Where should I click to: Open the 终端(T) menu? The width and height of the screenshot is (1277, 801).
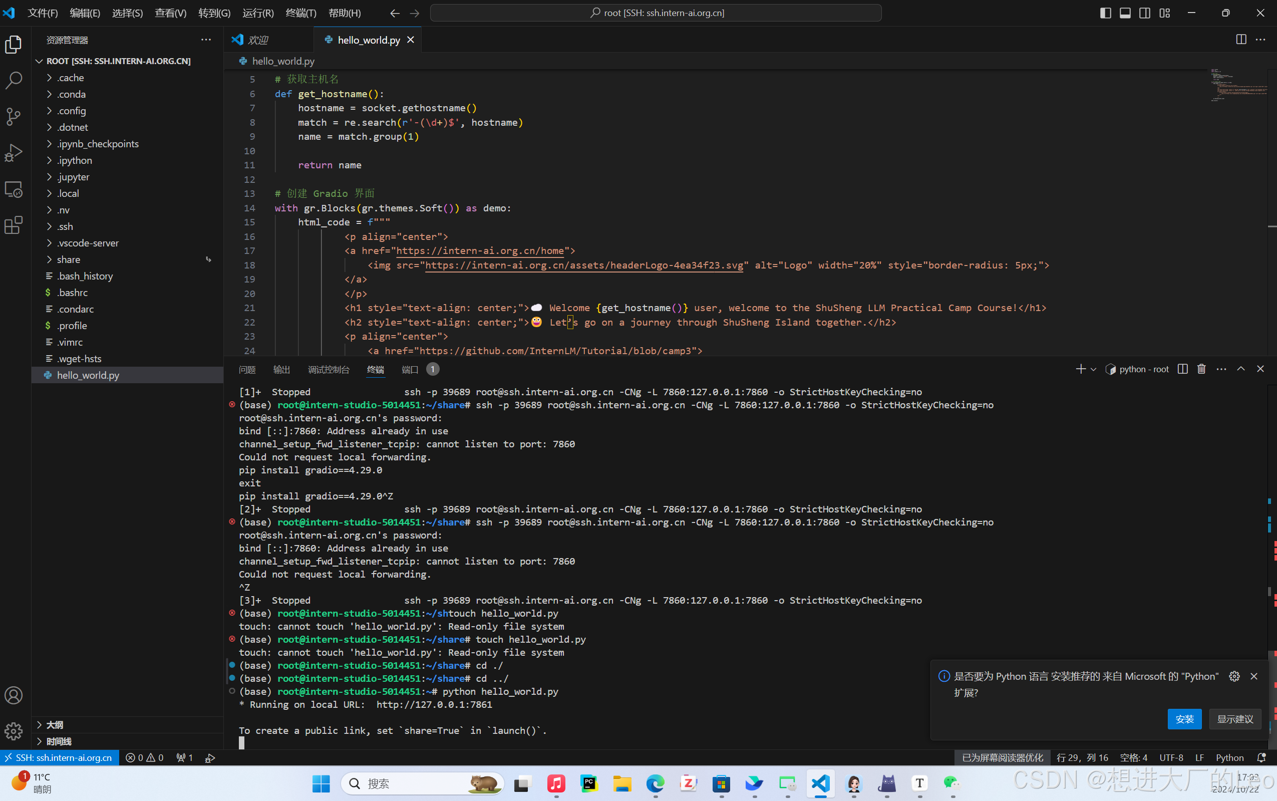tap(300, 13)
